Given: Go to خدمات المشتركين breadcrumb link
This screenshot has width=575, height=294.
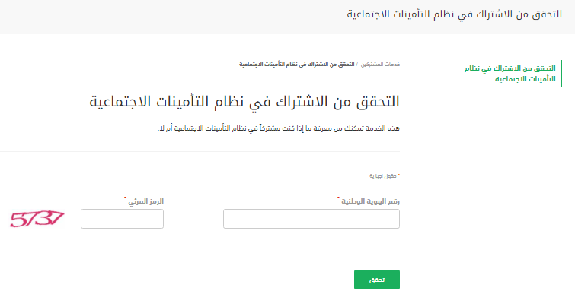Looking at the screenshot, I should point(380,65).
